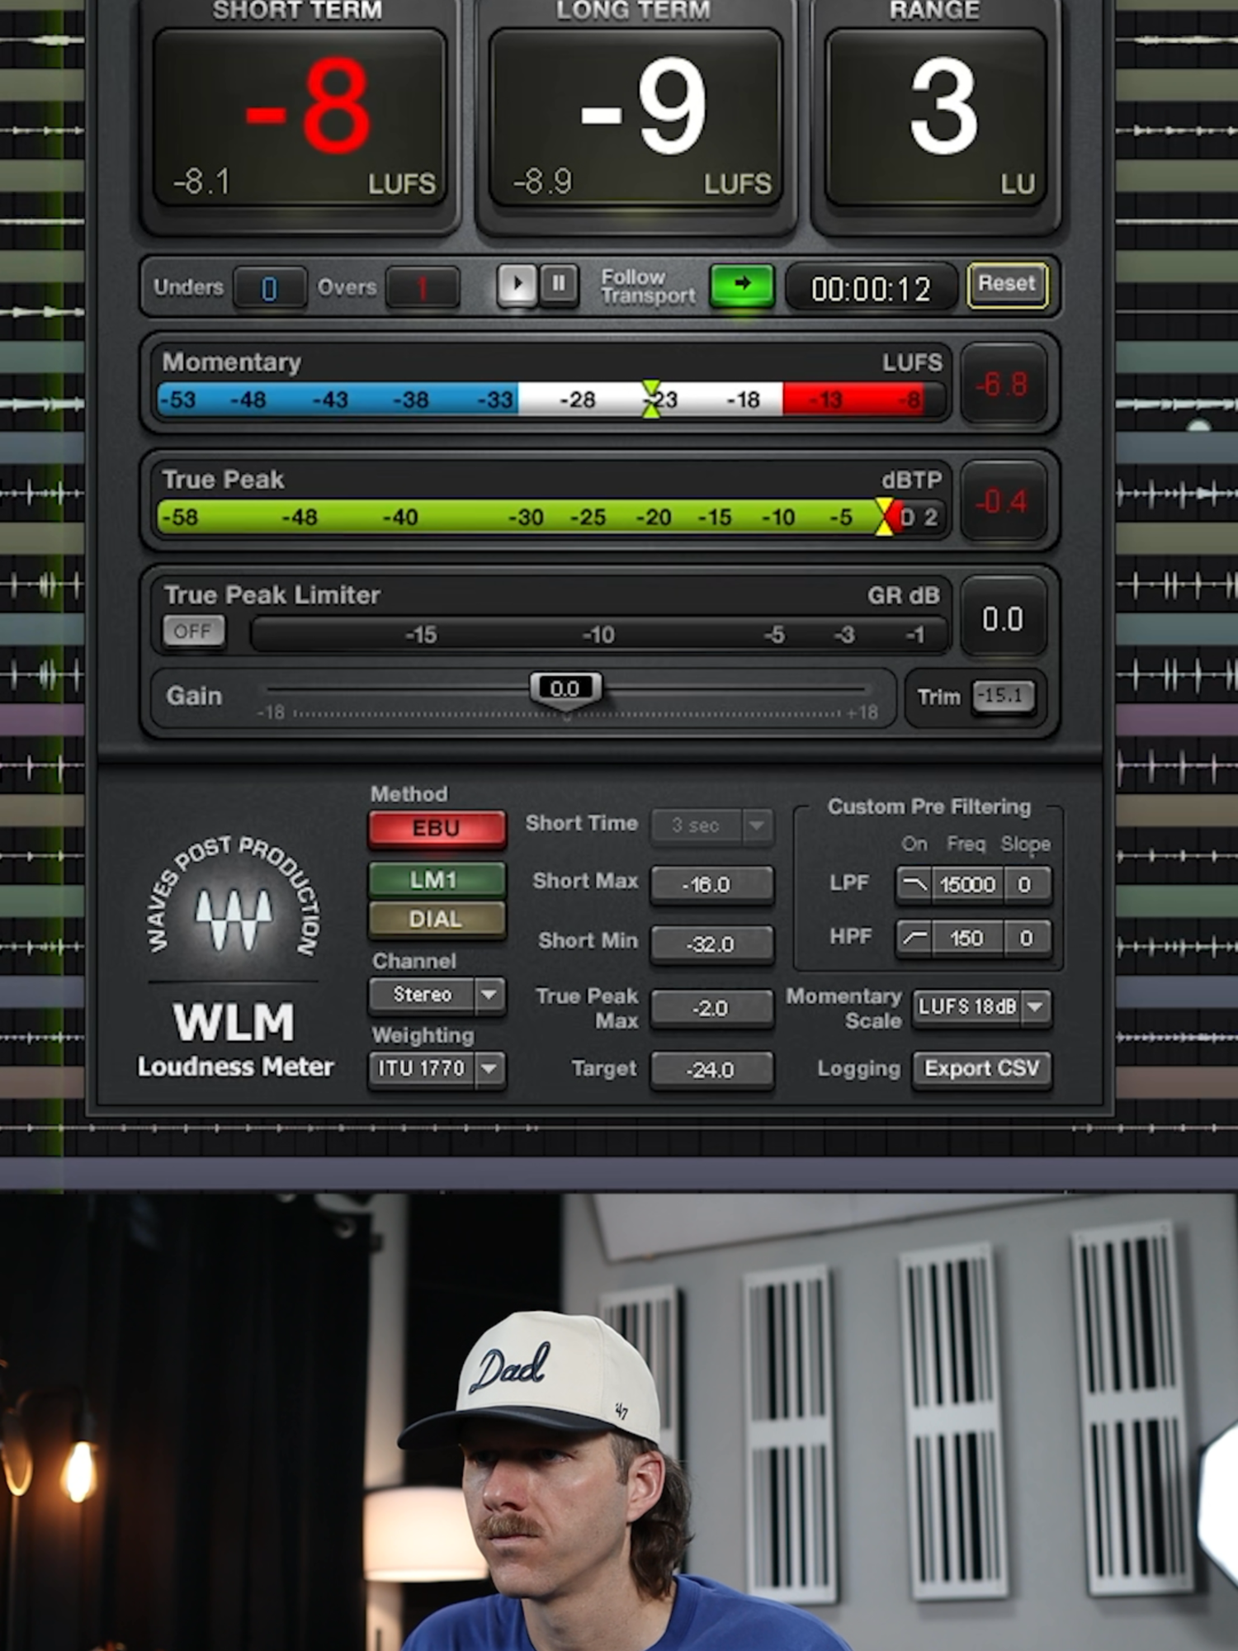Click the Range display showing 3 LU

[936, 118]
